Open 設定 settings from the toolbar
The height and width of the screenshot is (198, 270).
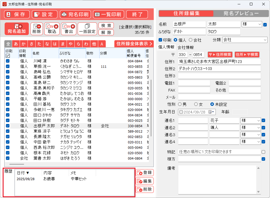click(45, 14)
